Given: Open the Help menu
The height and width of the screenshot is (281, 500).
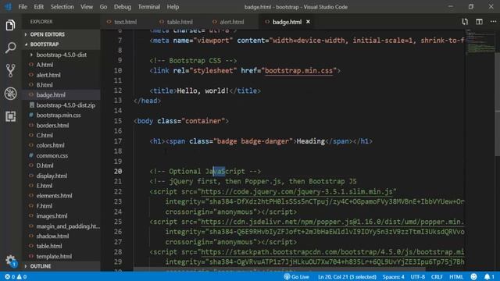Looking at the screenshot, I should pos(173,7).
